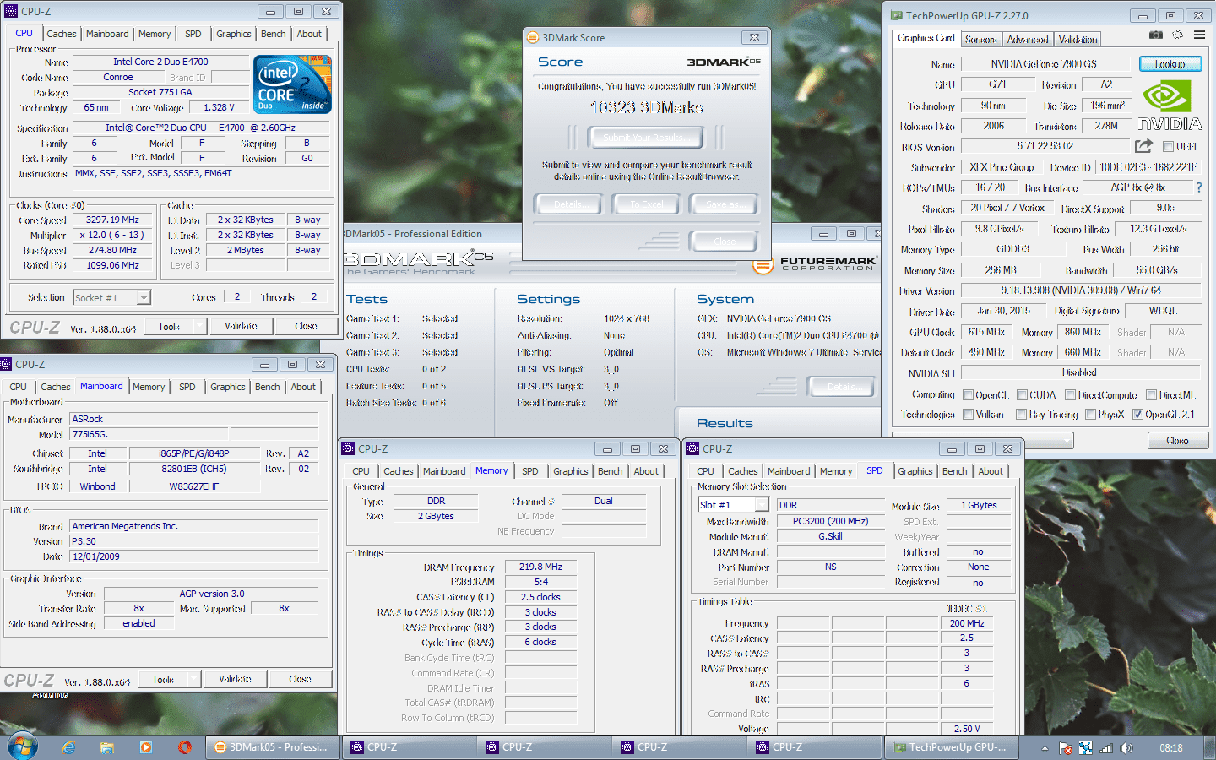Toggle the PhysX checkbox
This screenshot has width=1216, height=760.
coord(1090,415)
